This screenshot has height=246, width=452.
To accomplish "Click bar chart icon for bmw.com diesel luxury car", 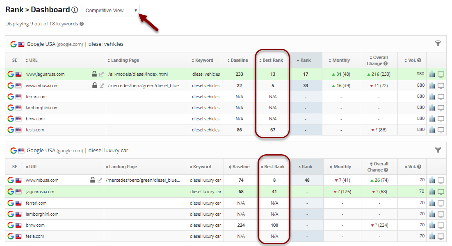I will [432, 225].
